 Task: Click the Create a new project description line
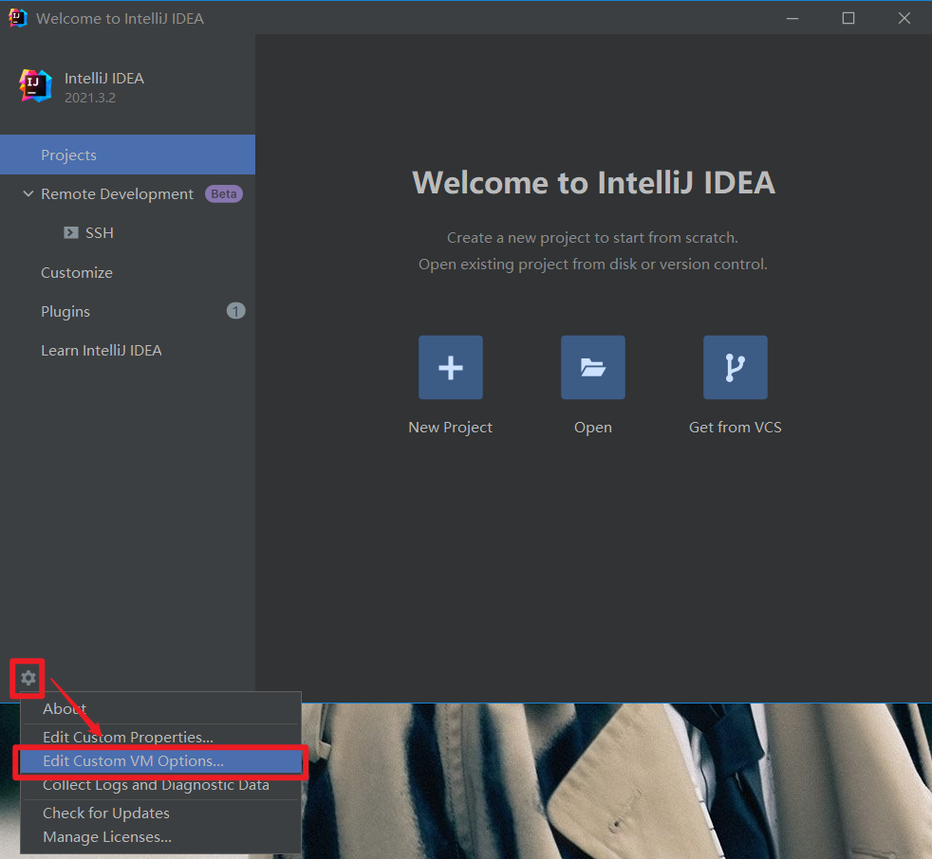coord(592,237)
